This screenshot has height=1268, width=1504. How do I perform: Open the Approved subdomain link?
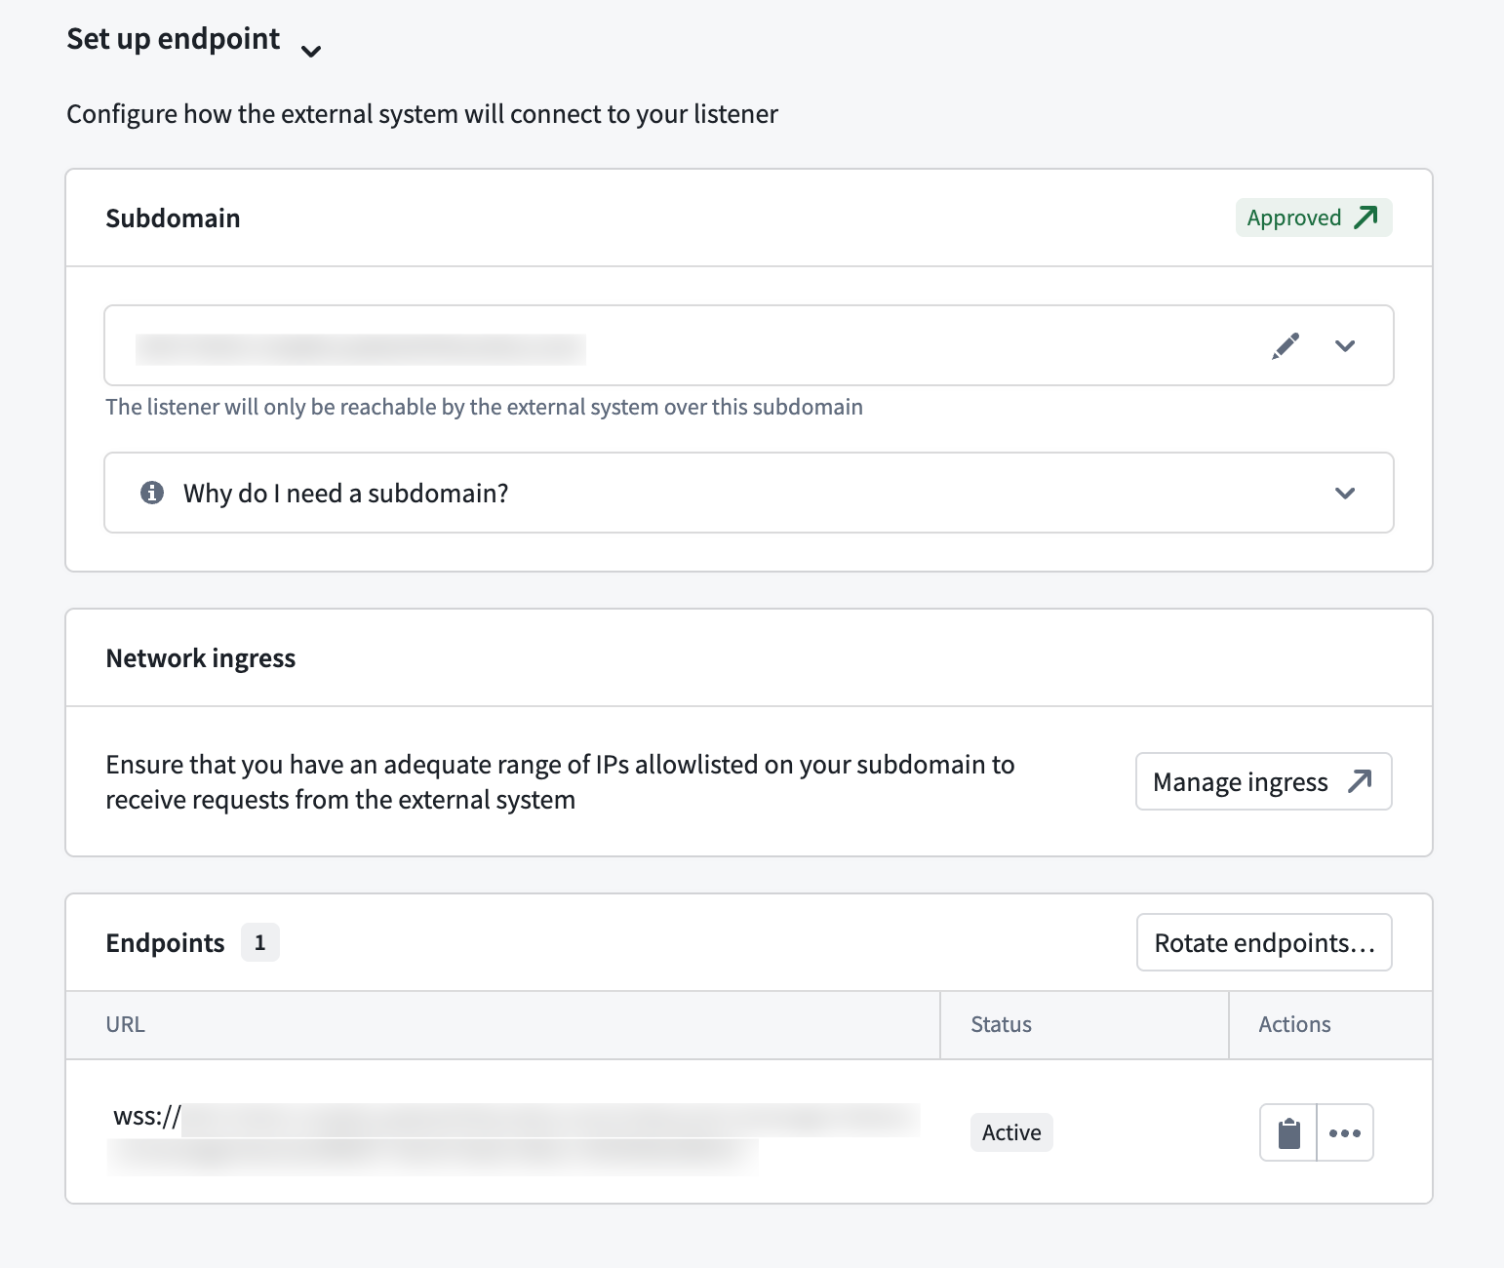(x=1314, y=217)
